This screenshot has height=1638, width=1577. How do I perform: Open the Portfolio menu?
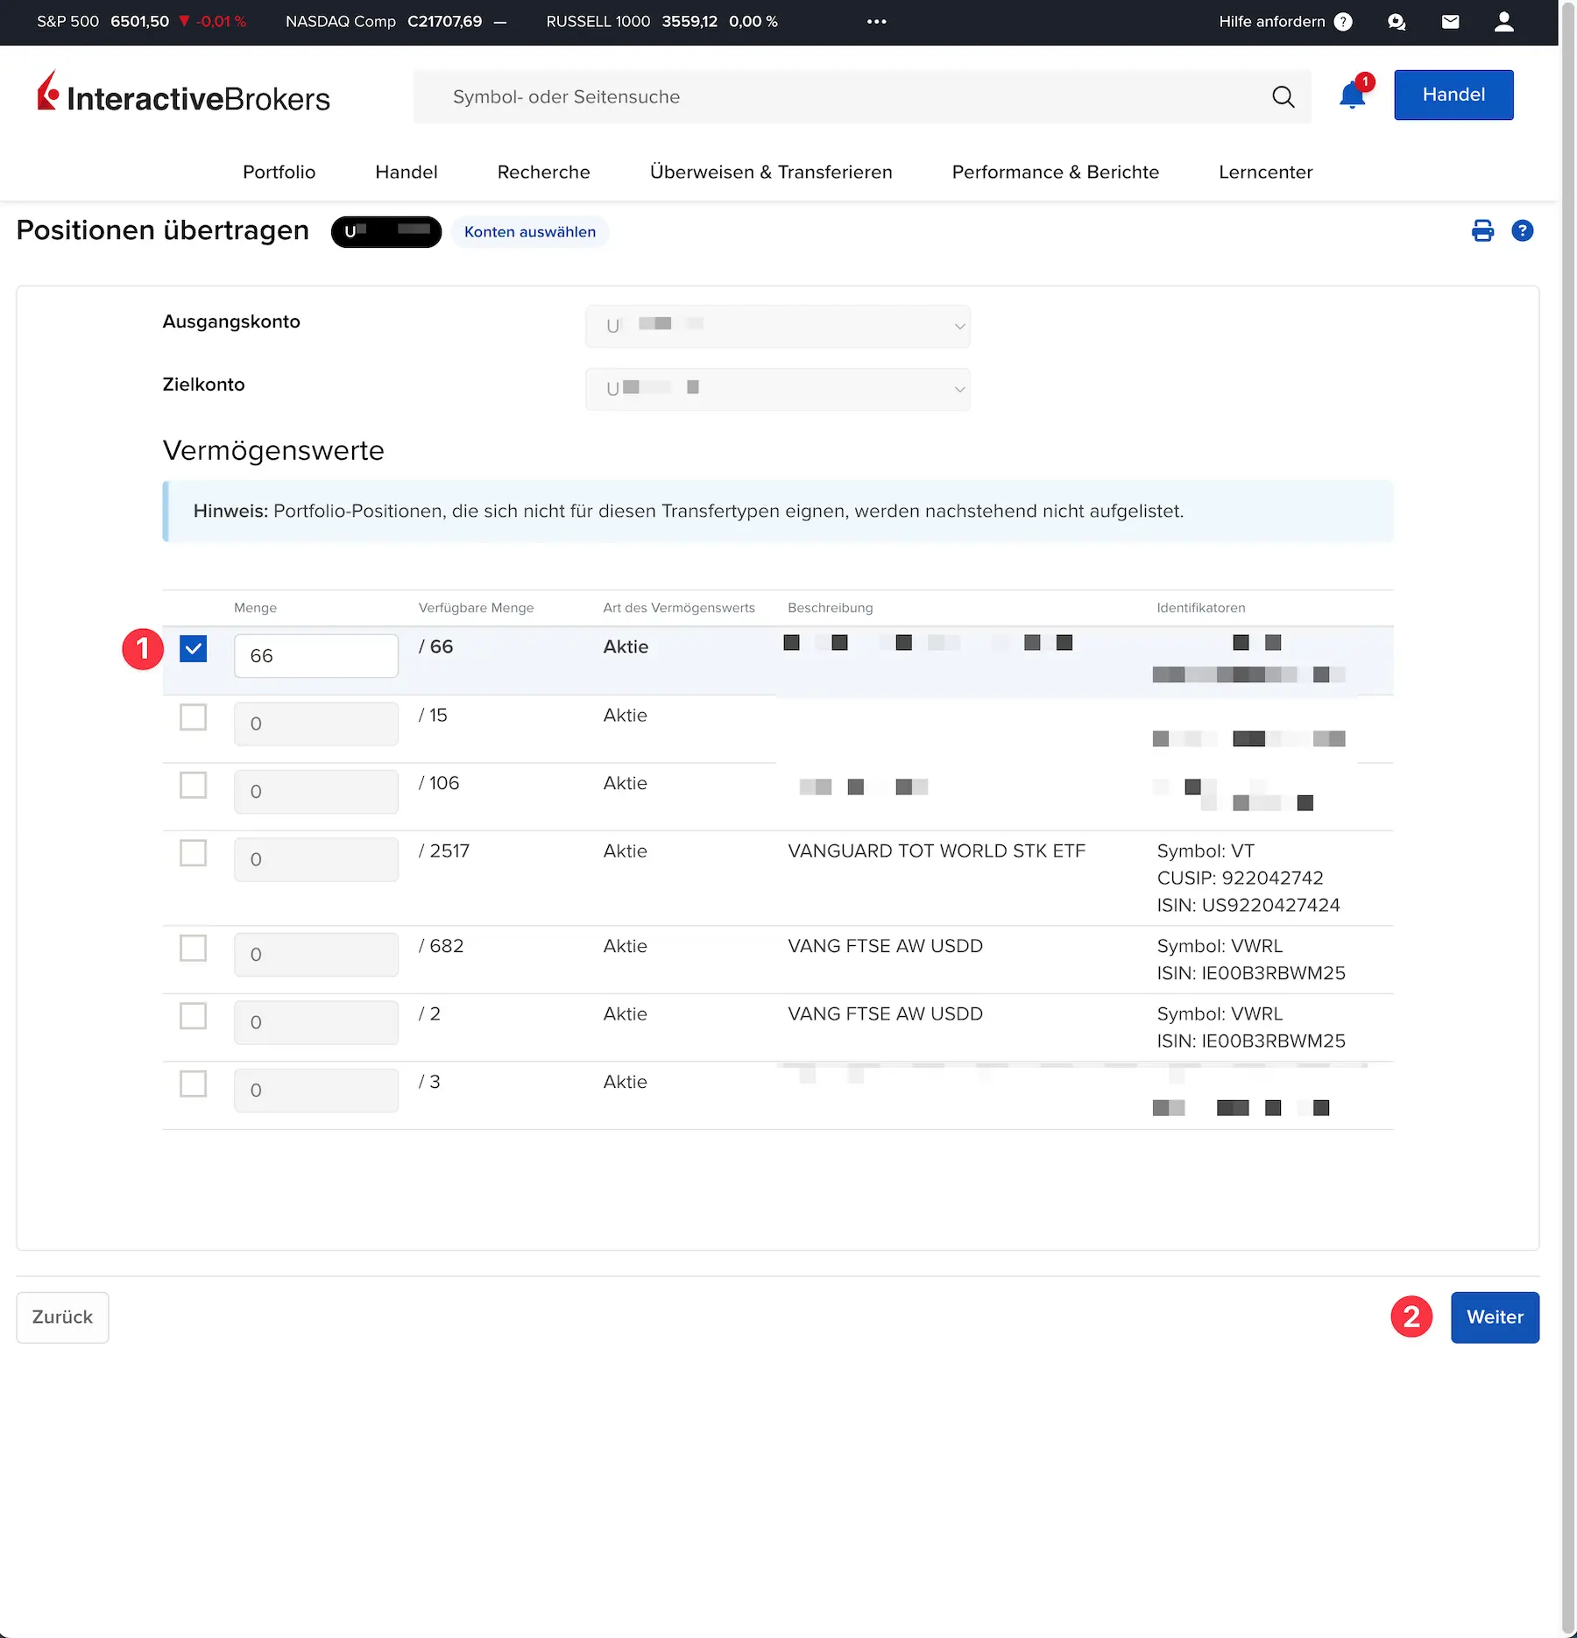(279, 172)
